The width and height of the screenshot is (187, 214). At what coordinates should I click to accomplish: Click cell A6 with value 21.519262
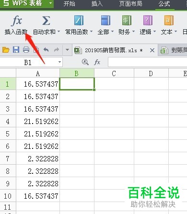coord(38,146)
